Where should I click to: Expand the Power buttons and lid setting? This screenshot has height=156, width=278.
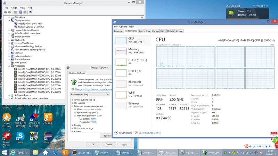pos(72,100)
